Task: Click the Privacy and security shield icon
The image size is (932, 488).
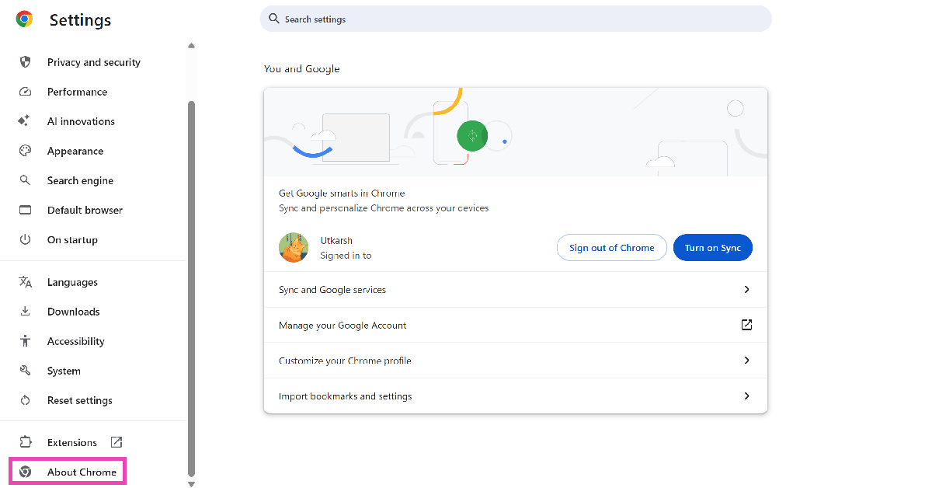Action: [25, 62]
